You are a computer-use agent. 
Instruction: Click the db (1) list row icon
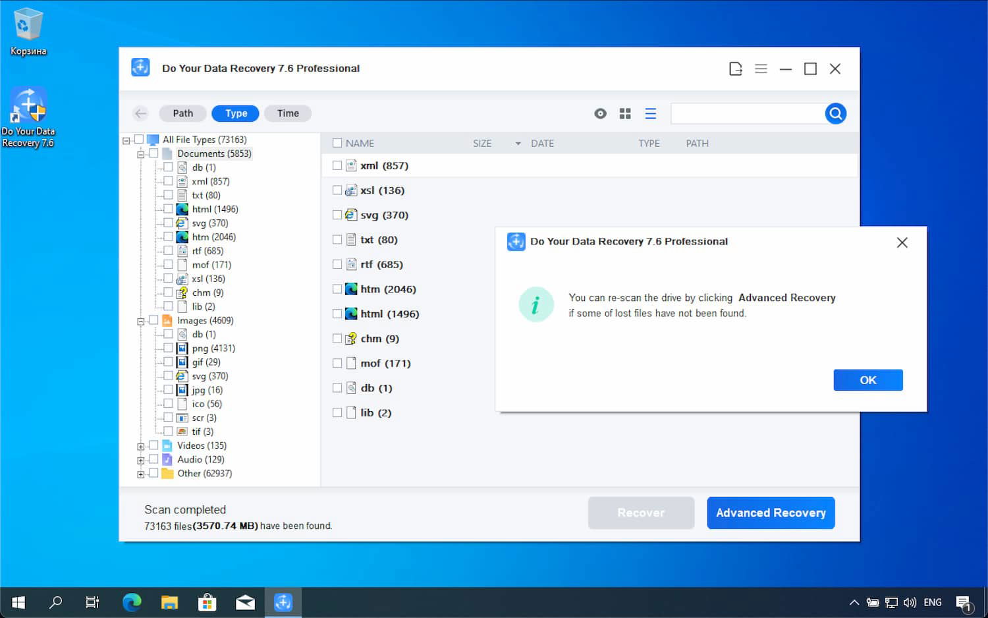pos(351,388)
